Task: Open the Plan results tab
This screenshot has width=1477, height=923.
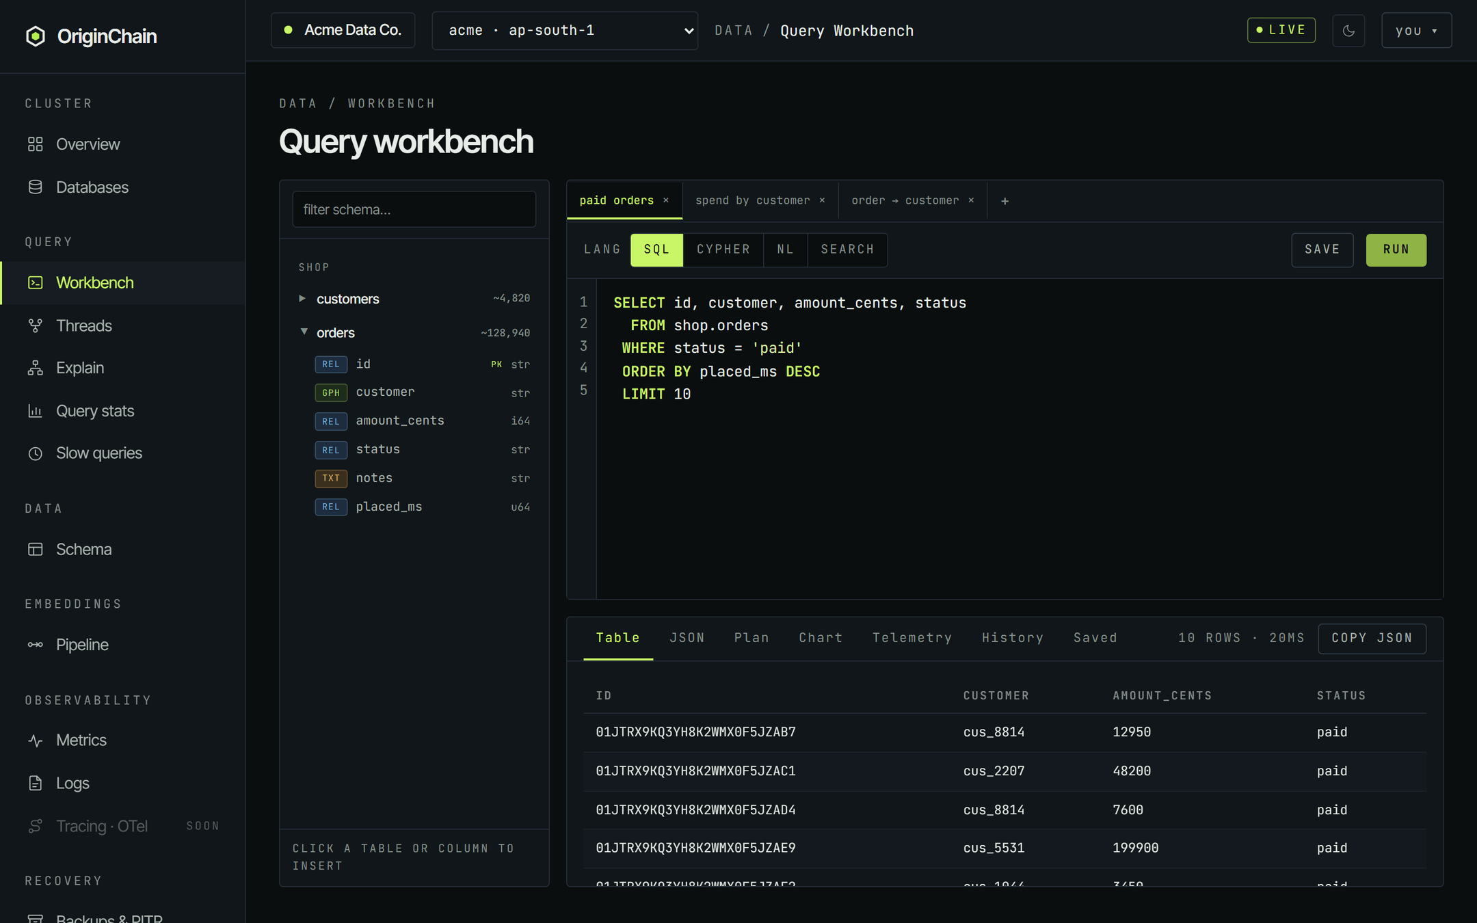Action: click(751, 638)
